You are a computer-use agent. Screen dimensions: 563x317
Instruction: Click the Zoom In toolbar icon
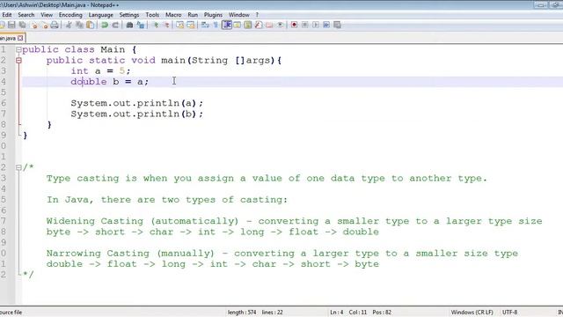pos(156,25)
